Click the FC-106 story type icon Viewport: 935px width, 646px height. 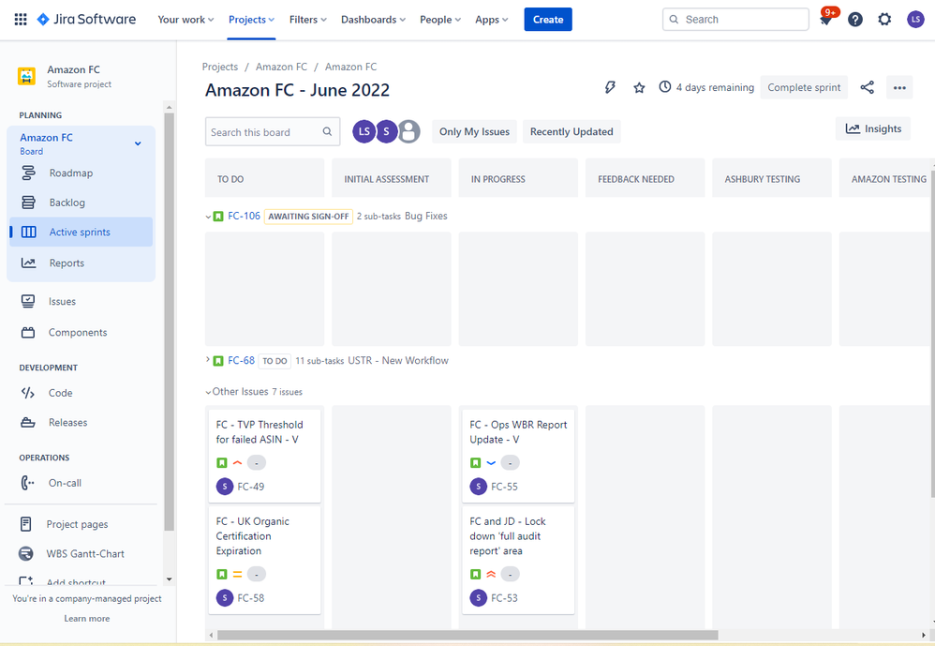[218, 217]
